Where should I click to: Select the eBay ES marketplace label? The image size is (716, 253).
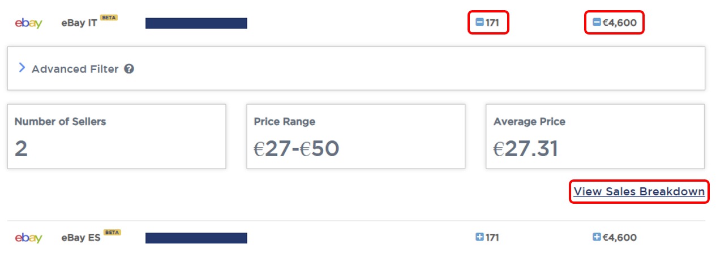(81, 238)
